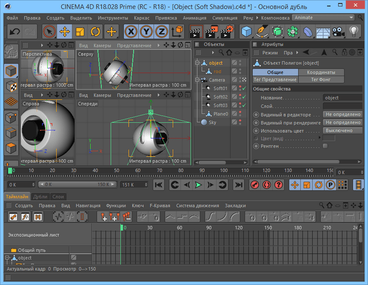Click the Undo arrow icon
The width and height of the screenshot is (368, 285).
click(x=15, y=32)
